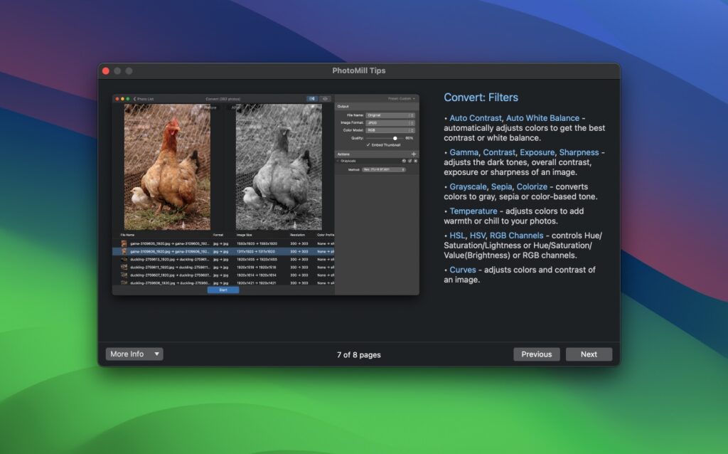The image size is (728, 454).
Task: Click the preview eye icon in the toolbar
Action: pyautogui.click(x=325, y=98)
